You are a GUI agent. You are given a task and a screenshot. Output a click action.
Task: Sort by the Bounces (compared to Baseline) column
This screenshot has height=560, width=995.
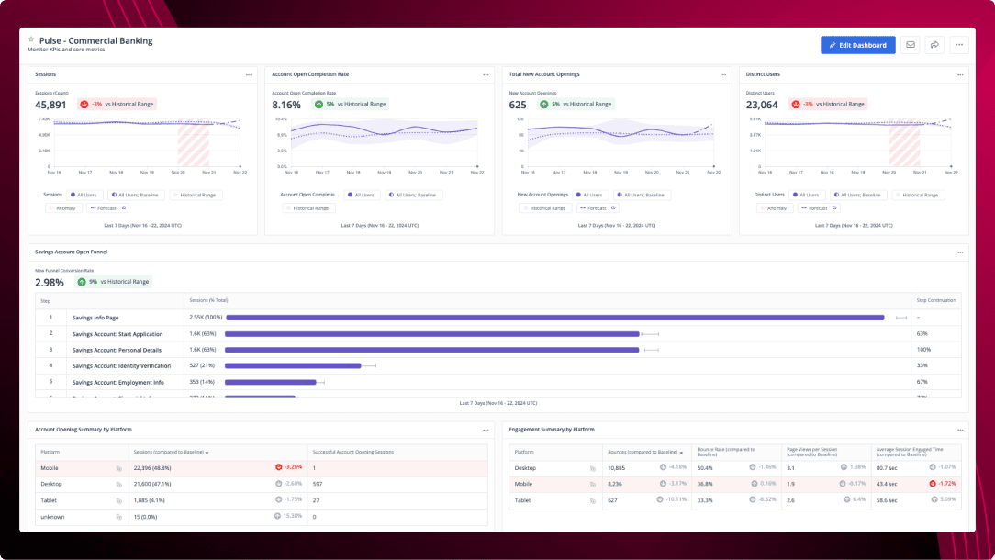click(x=643, y=451)
